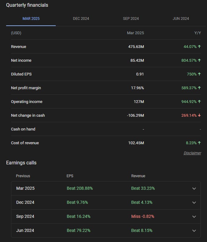The width and height of the screenshot is (207, 242).
Task: Select the Diluted EPS row label
Action: [21, 74]
